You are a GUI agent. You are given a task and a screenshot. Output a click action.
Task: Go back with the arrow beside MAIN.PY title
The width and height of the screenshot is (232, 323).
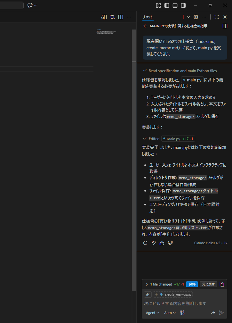[x=145, y=26]
